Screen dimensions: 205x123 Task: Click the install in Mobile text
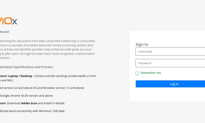[x=55, y=103]
